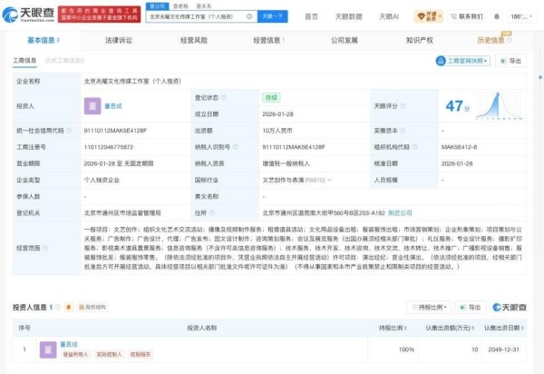The image size is (544, 374).
Task: Click the 2049-12-31 认缴出资日期 cell
Action: coord(503,349)
